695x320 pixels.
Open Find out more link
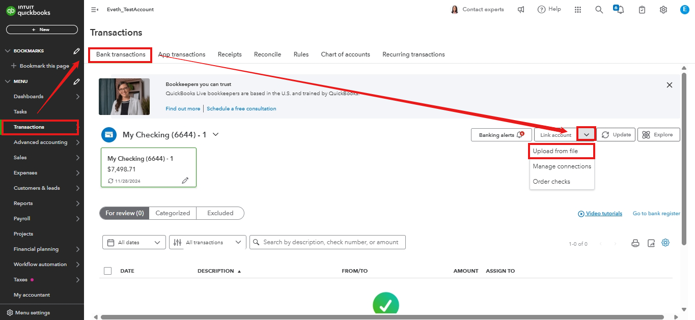tap(183, 108)
